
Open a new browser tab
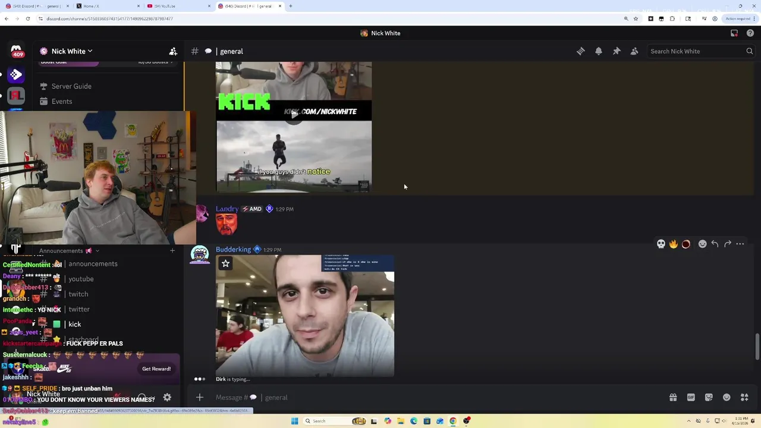[290, 6]
